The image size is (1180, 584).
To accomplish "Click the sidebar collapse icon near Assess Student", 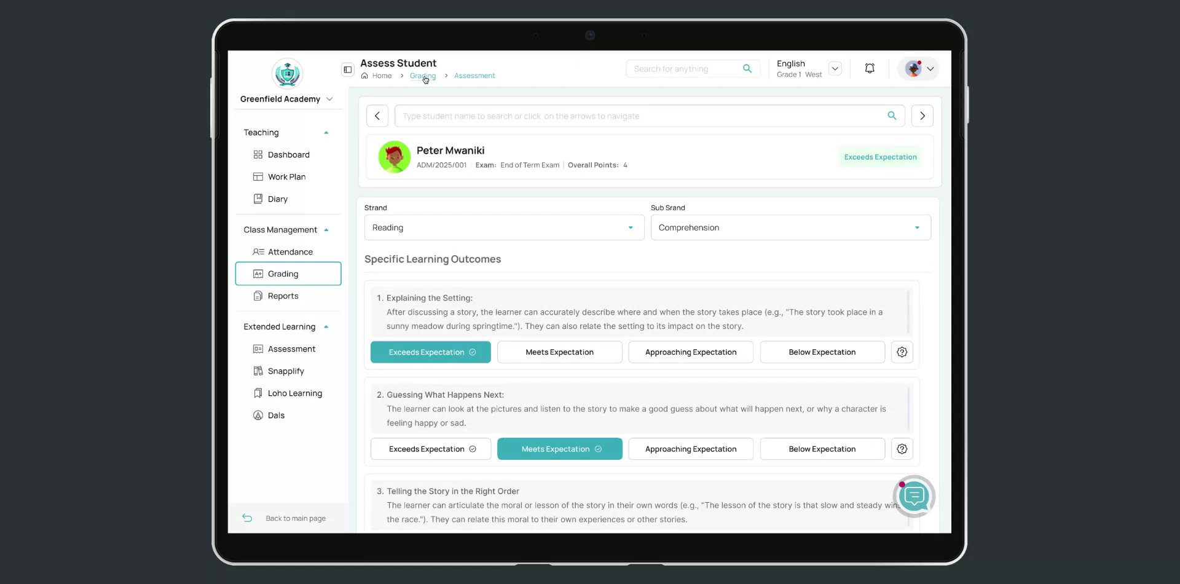I will pos(347,69).
